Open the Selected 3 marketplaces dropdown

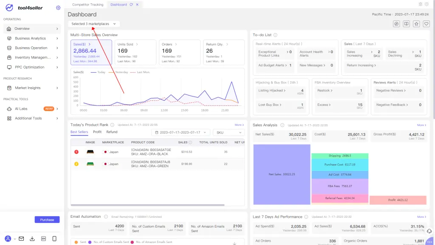click(93, 24)
